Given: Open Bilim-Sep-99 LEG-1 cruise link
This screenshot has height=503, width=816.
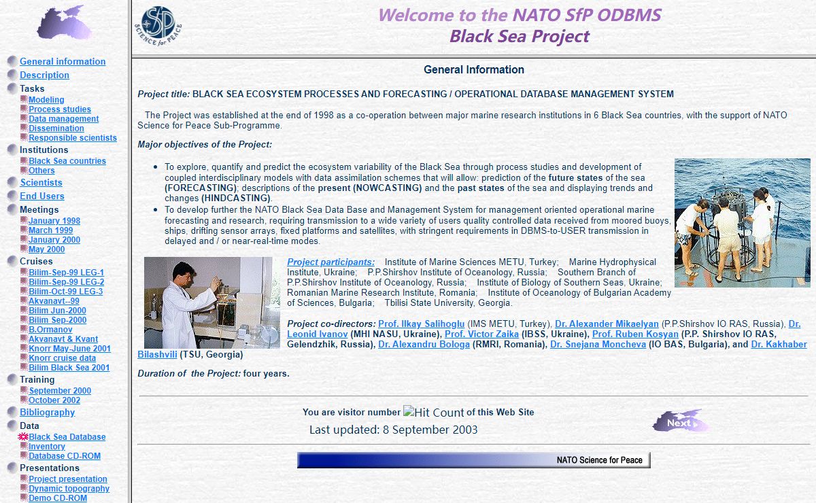Looking at the screenshot, I should coord(67,273).
